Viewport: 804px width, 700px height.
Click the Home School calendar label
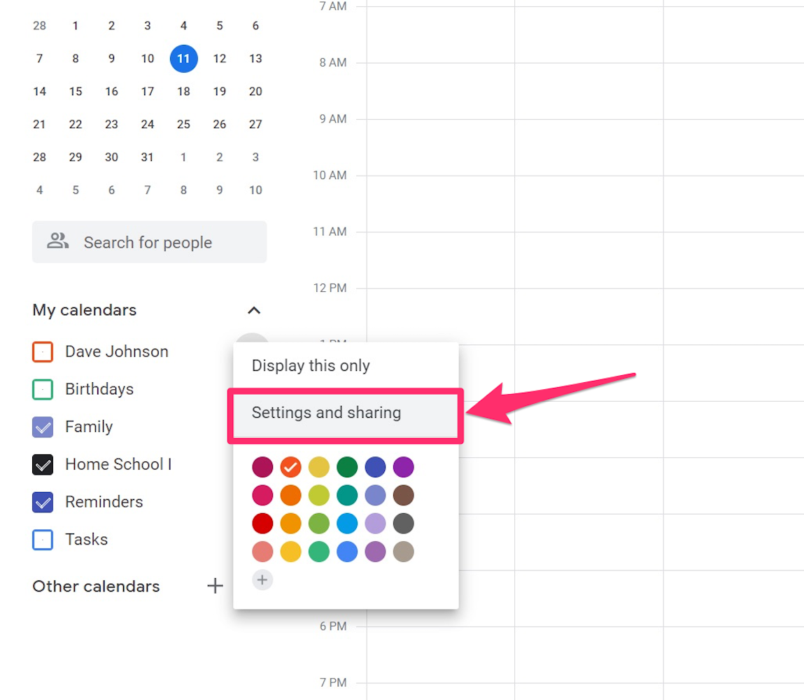[x=118, y=465]
